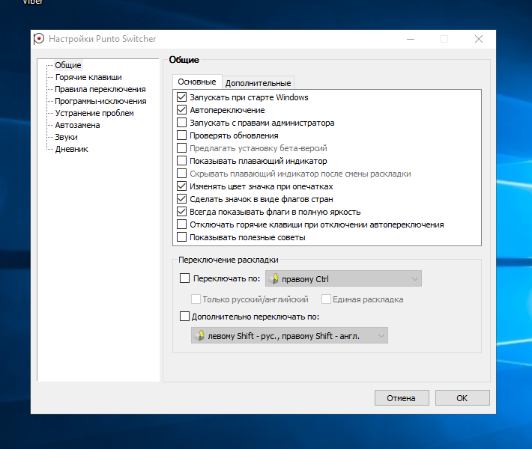
Task: Check Показывать полезные советы
Action: [181, 237]
